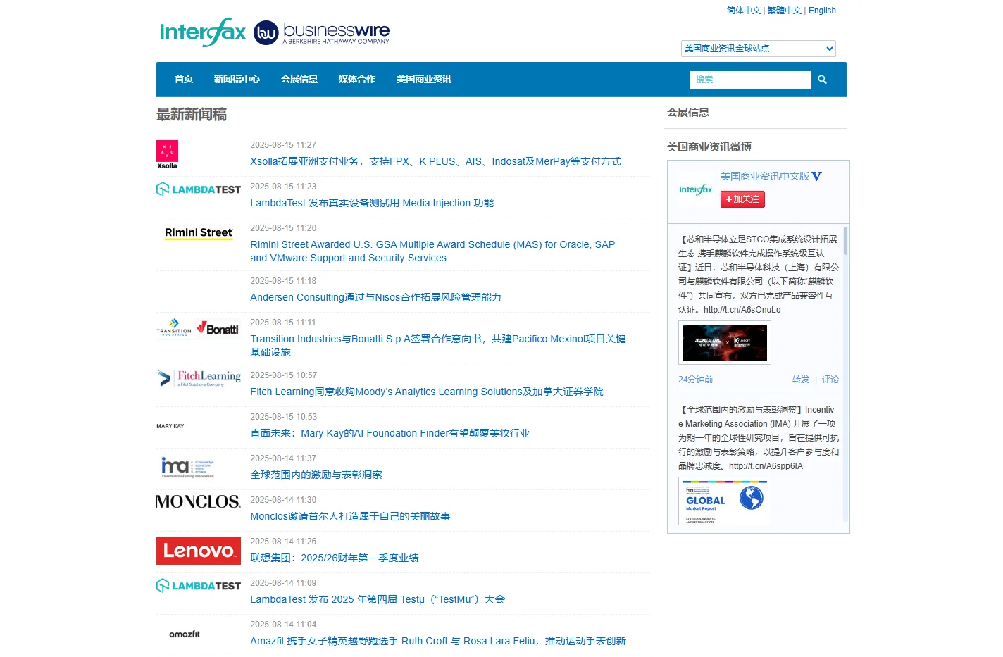Click the Business Wire logo
1003x657 pixels.
[x=321, y=32]
